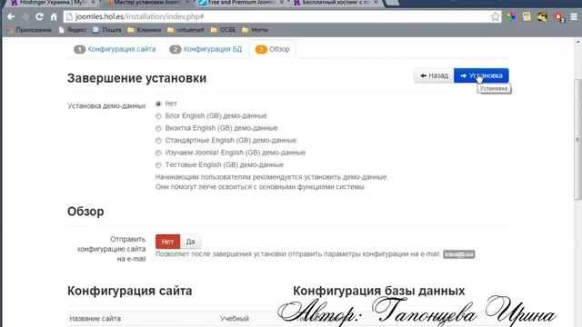Reload the page with refresh icon
Screen dimensions: 582x327
point(39,16)
